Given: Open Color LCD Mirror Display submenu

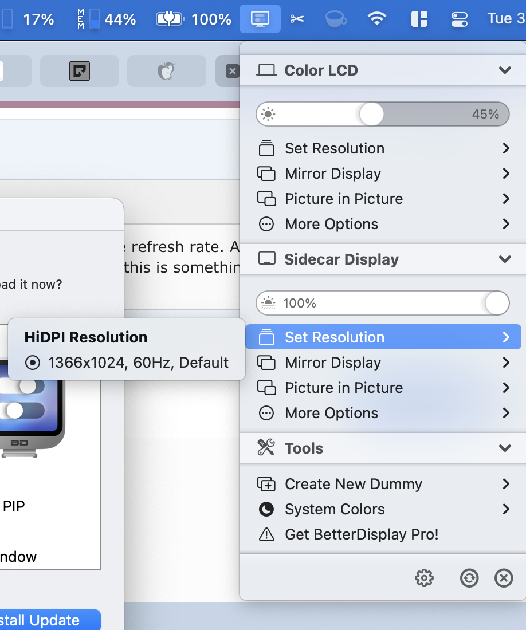Looking at the screenshot, I should point(383,174).
